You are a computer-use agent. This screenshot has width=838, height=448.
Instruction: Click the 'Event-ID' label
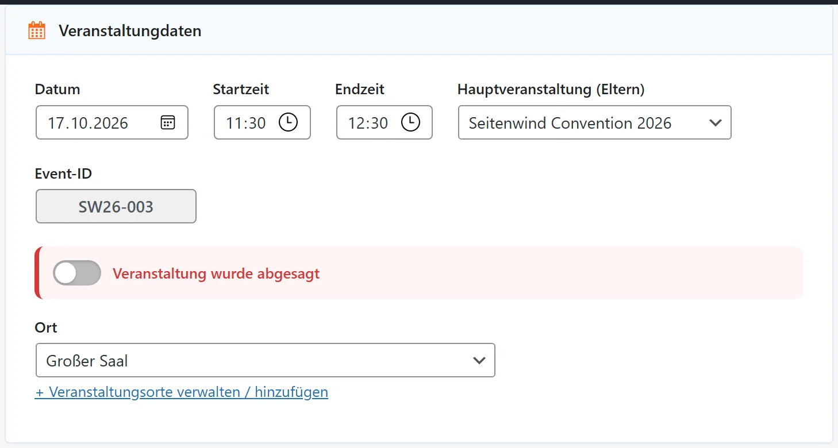pos(63,173)
